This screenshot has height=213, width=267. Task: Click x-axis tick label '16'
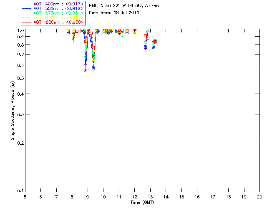tap(197, 197)
